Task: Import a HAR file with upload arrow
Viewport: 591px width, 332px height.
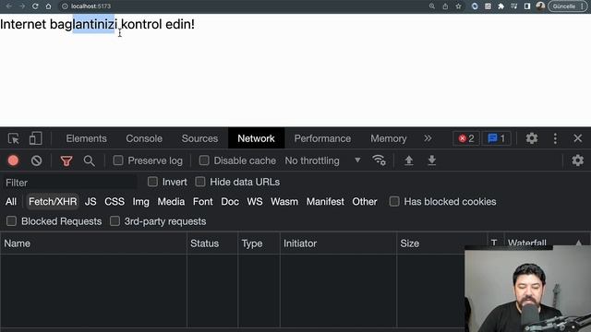Action: tap(408, 160)
